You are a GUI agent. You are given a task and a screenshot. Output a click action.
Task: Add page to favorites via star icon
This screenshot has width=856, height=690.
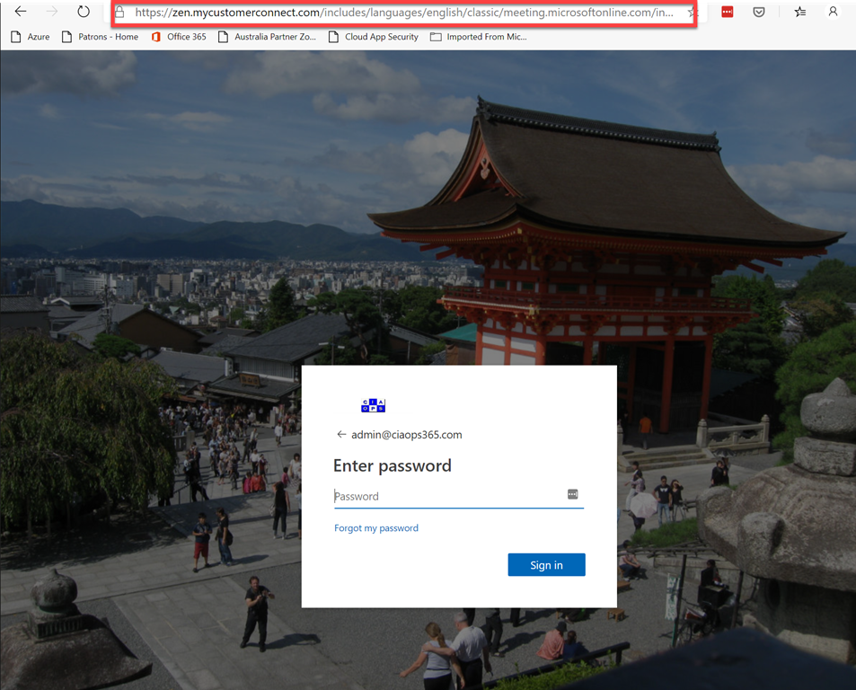(x=690, y=13)
